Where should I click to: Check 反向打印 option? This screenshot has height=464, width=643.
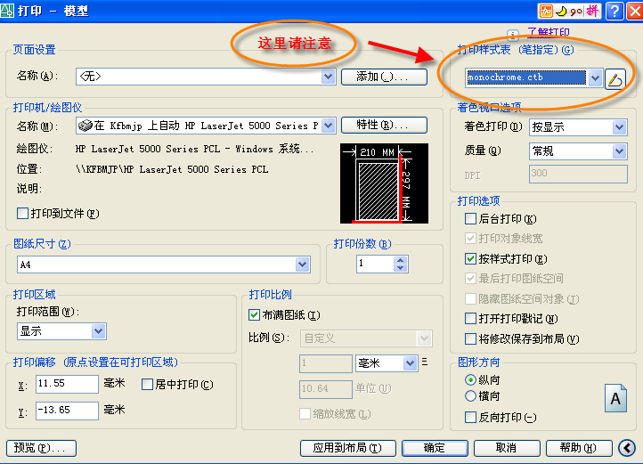(x=471, y=418)
